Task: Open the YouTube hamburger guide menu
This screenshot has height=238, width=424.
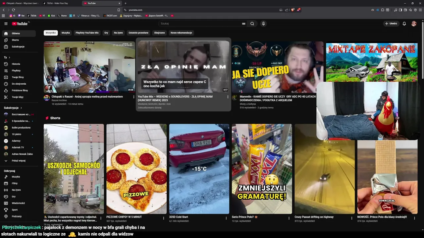Action: pos(6,23)
